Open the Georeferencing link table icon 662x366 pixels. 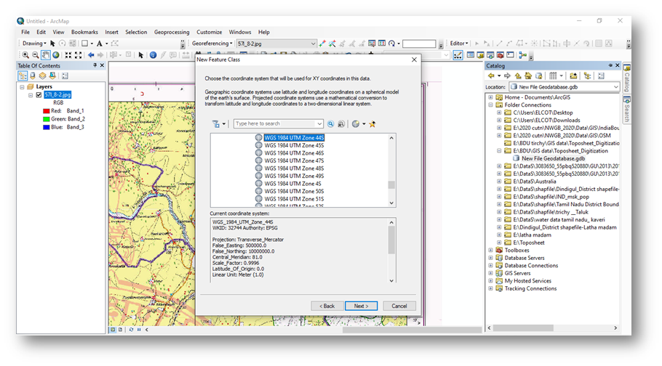click(x=382, y=44)
